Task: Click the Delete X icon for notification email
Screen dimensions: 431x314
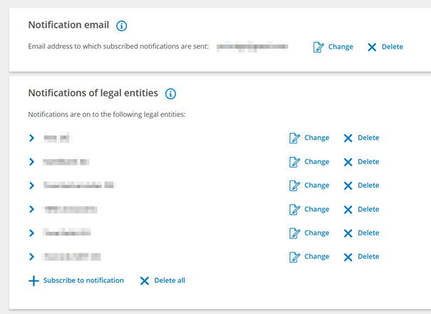Action: (372, 47)
